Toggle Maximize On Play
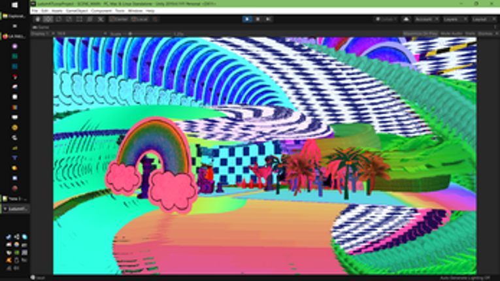Viewport: 500px width, 281px height. (x=420, y=33)
